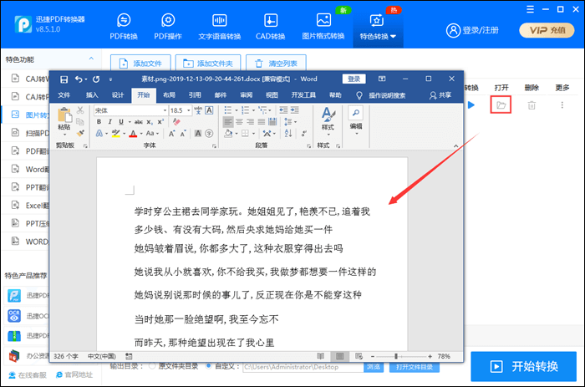Open the PDF转换 tab in the converter
Viewport: 585px width, 387px height.
click(124, 26)
